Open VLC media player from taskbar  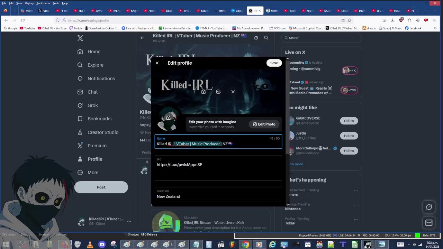90,245
